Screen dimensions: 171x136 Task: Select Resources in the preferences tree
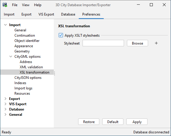point(22,93)
